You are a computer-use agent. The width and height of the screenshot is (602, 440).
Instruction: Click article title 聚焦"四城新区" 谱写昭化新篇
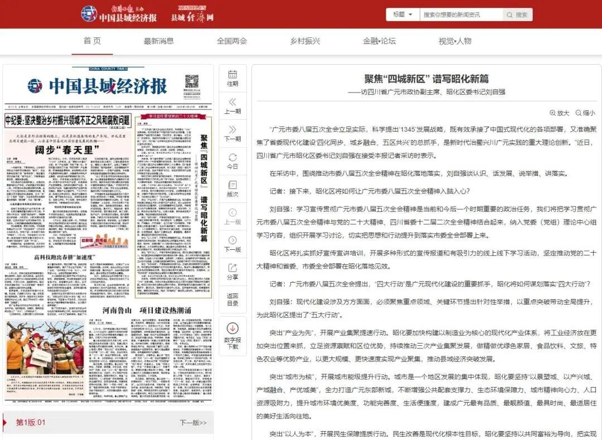(426, 79)
